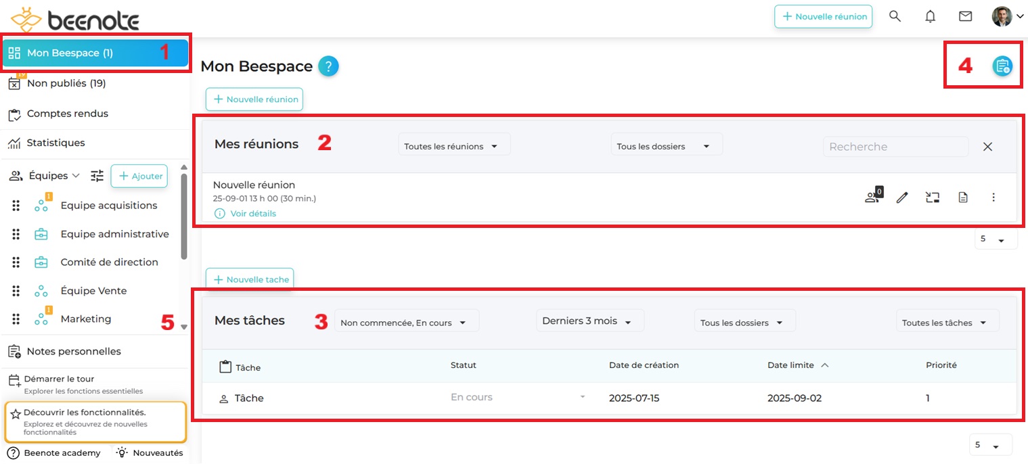Open Beenote academy link
1028x464 pixels.
54,453
